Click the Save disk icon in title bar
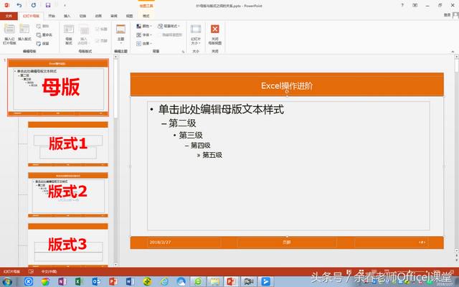Screen dimensions: 459x287 [48, 5]
